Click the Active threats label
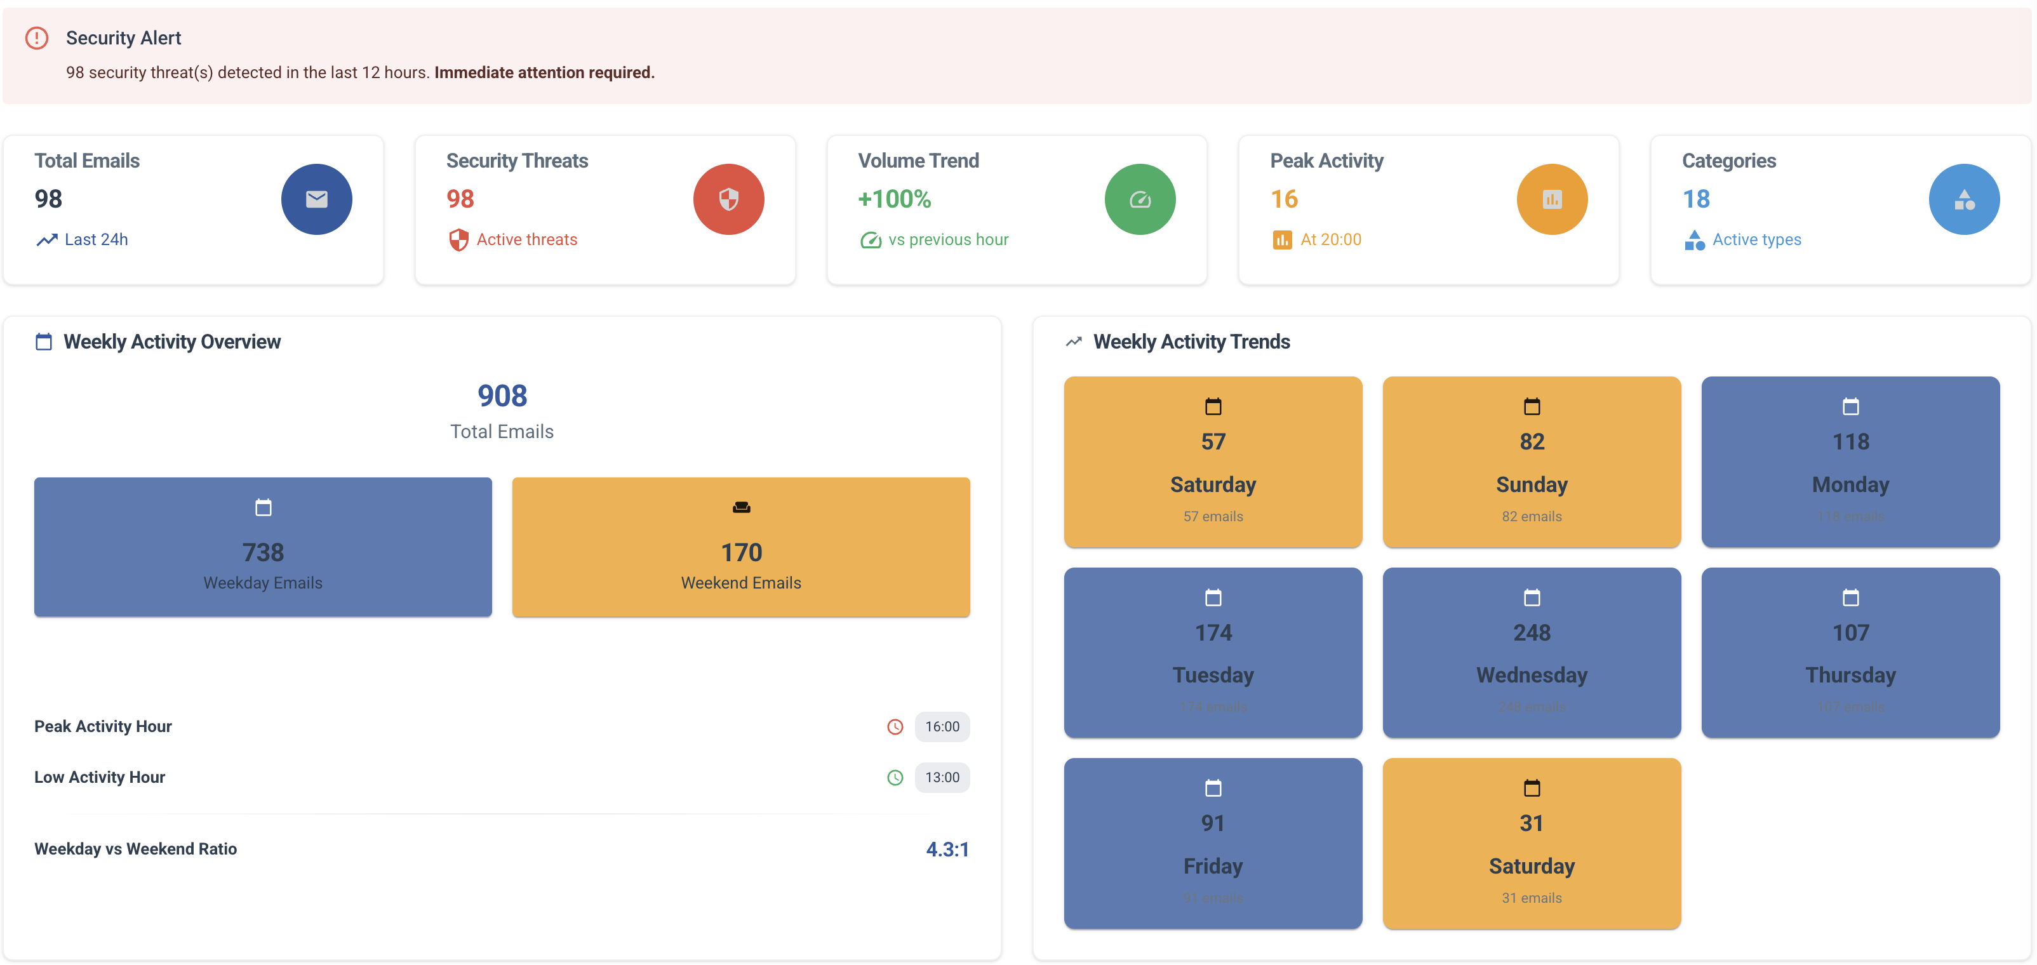The image size is (2037, 965). [x=526, y=239]
